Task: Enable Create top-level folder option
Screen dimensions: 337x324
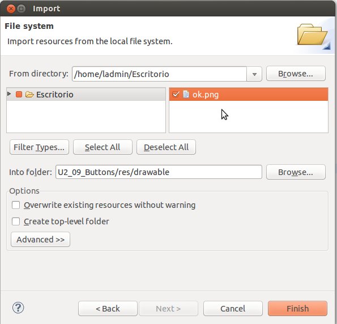Action: [x=16, y=221]
